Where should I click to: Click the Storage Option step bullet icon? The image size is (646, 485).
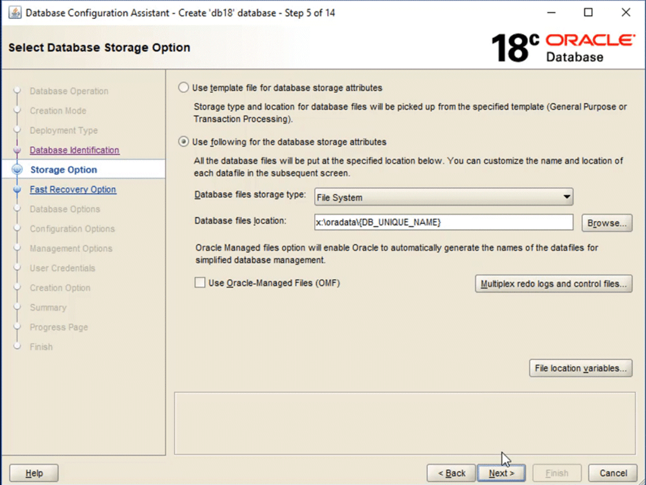17,170
